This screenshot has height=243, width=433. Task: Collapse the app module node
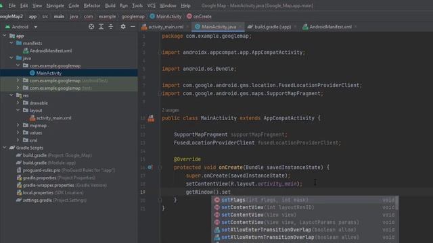(x=5, y=36)
